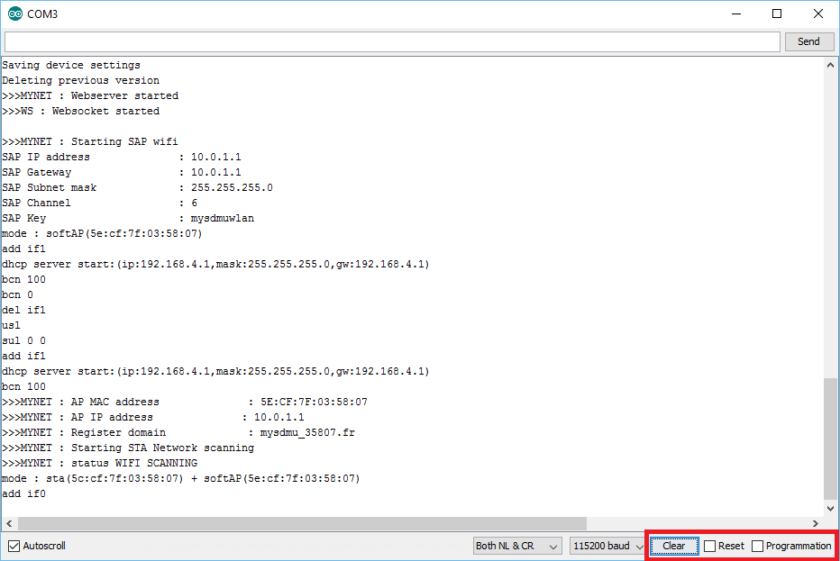Click the 'SAP Key : mysdmuwlan' line

[128, 219]
